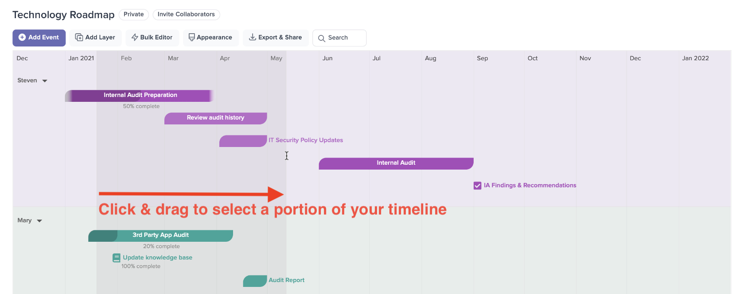Click the Update knowledge base book icon
This screenshot has width=743, height=294.
[x=117, y=258]
